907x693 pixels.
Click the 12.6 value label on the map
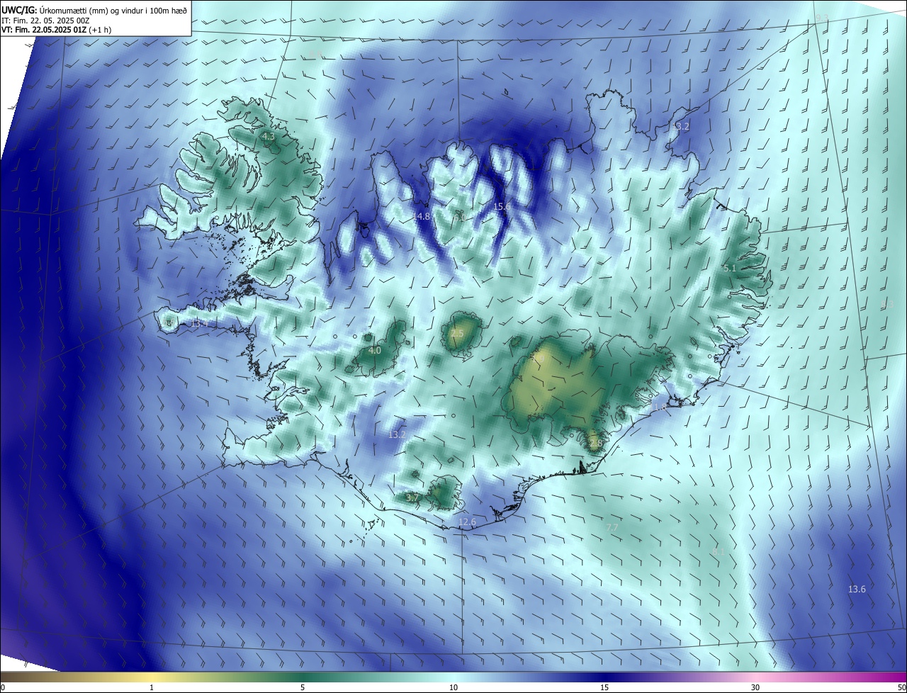pyautogui.click(x=468, y=522)
